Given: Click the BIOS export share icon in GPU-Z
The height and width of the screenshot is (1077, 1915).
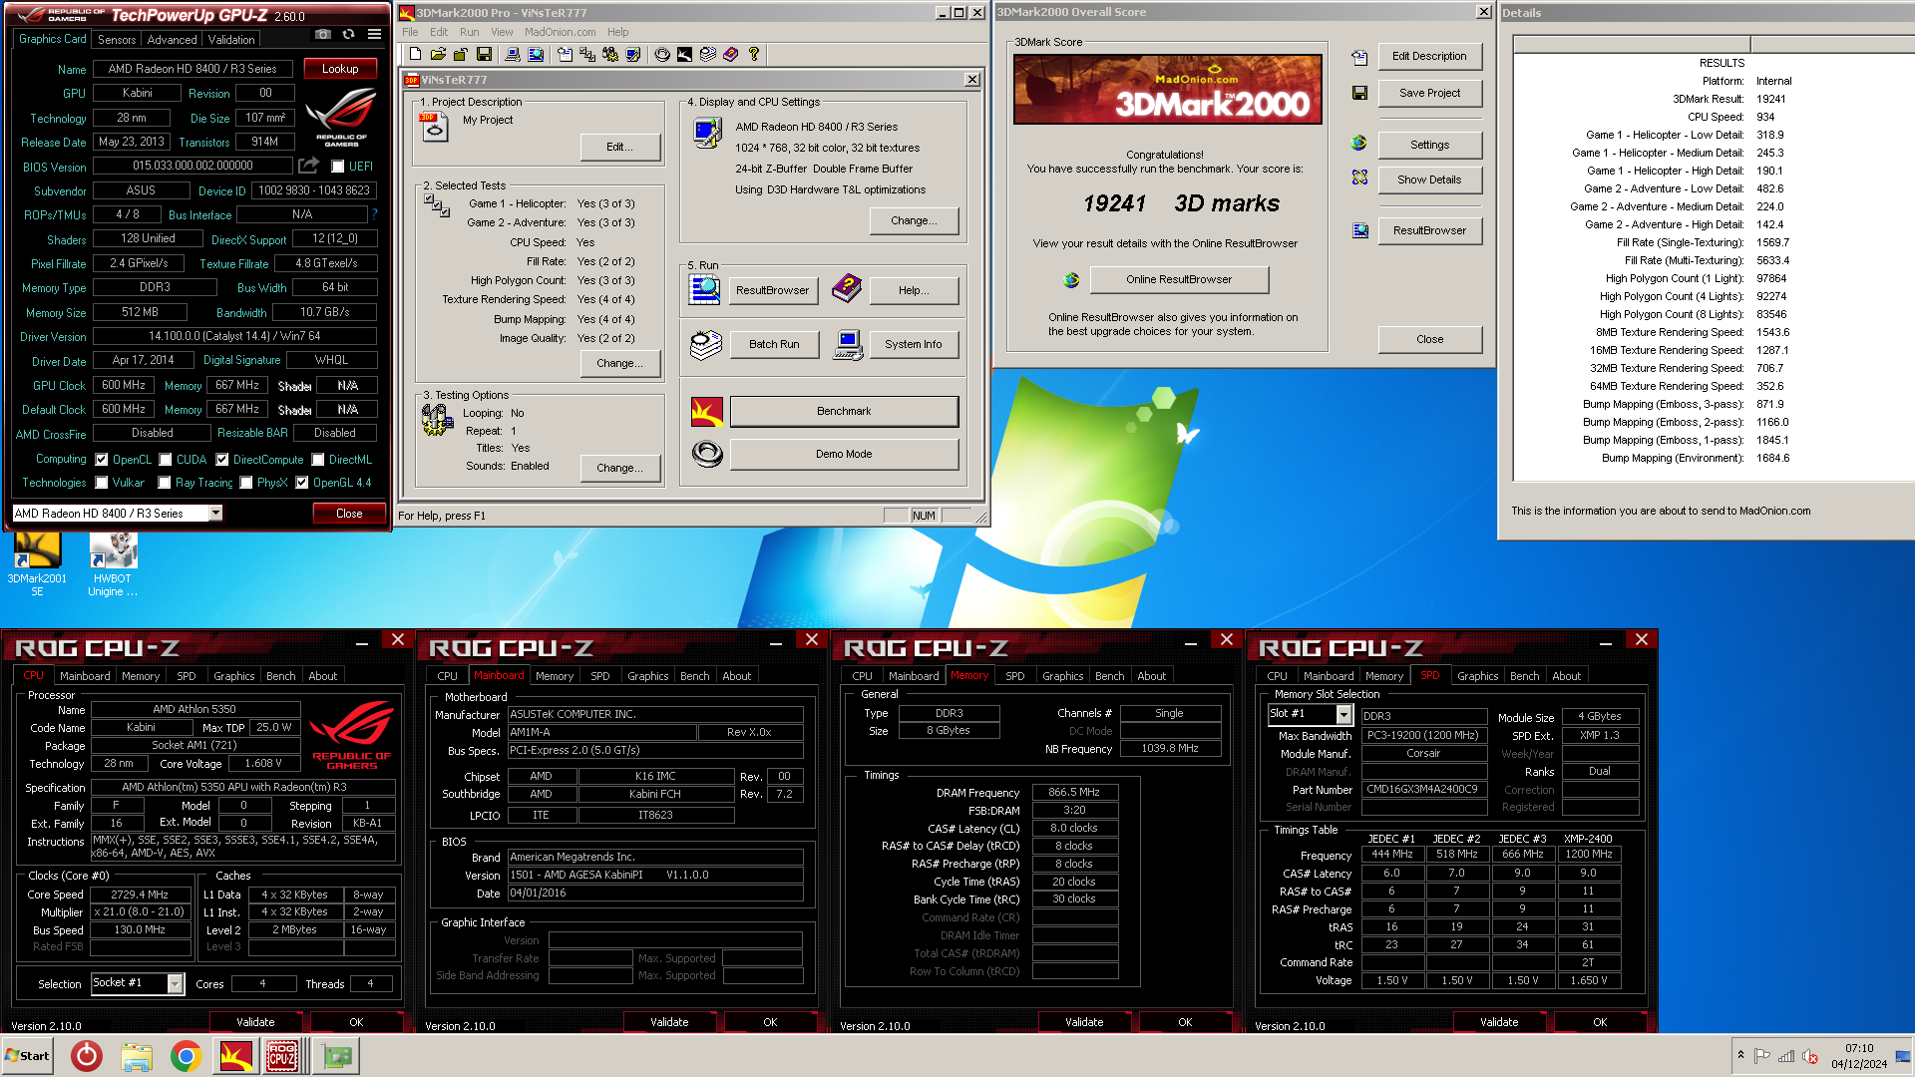Looking at the screenshot, I should point(309,166).
